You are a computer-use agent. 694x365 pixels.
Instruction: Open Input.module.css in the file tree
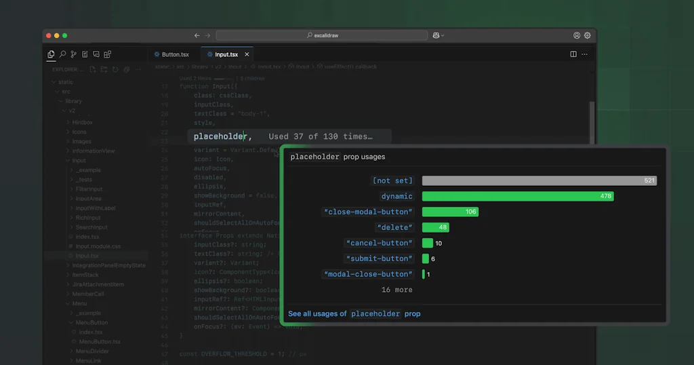[x=98, y=246]
